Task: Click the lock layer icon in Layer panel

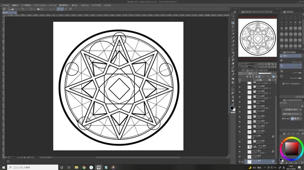Action: [256, 77]
